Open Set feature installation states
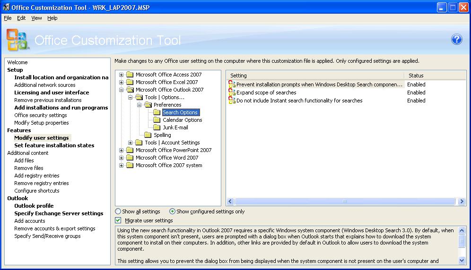The height and width of the screenshot is (270, 471). (x=54, y=145)
